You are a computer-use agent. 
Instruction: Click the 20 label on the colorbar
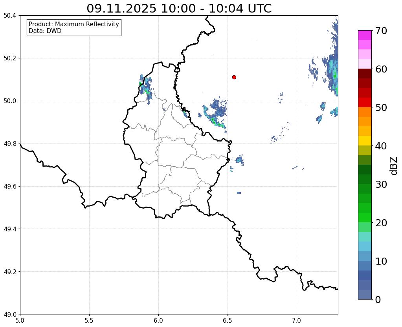click(380, 223)
